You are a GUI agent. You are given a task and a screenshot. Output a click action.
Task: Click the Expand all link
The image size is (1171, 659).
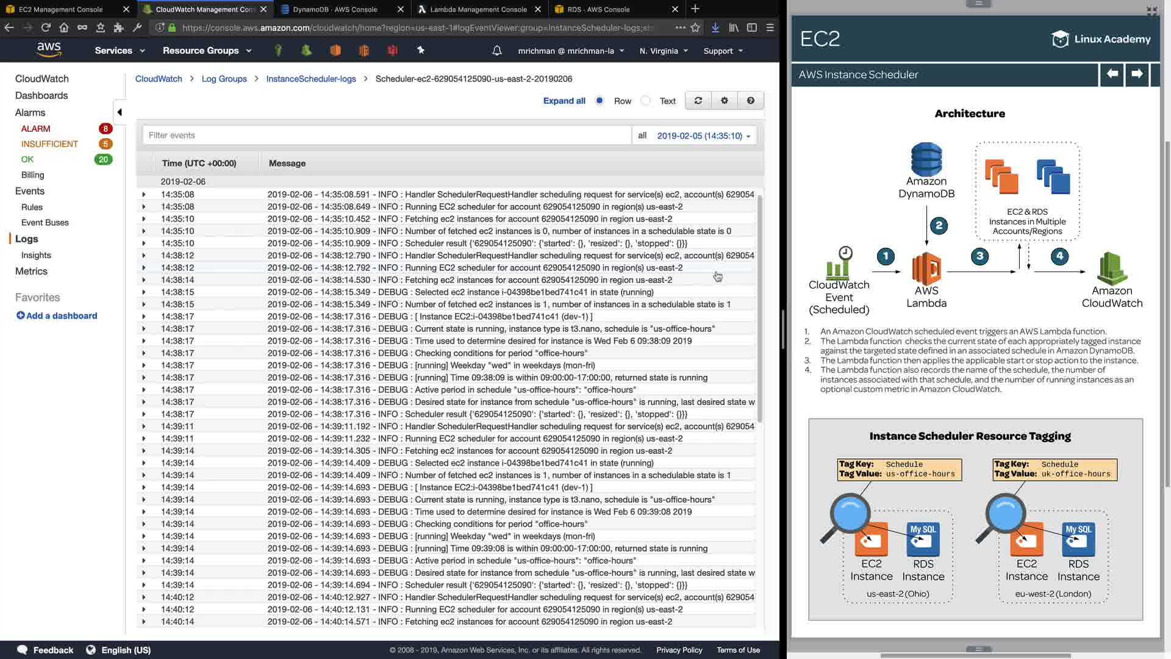(564, 101)
